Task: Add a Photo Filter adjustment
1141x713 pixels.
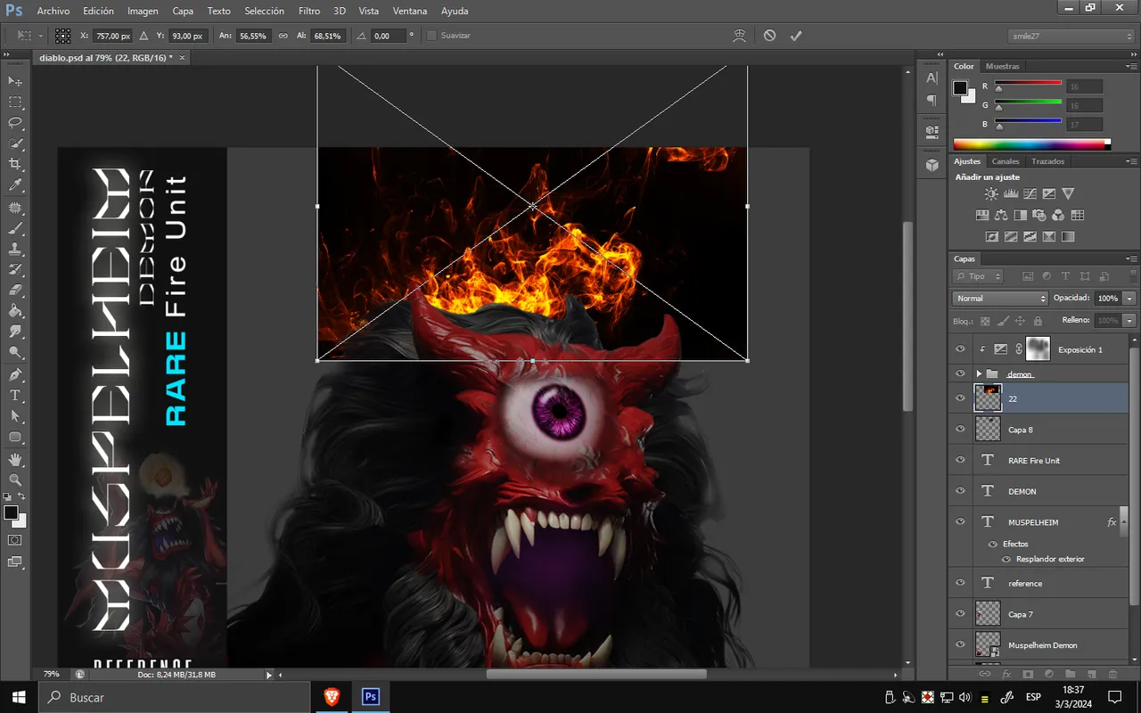Action: click(x=1039, y=215)
